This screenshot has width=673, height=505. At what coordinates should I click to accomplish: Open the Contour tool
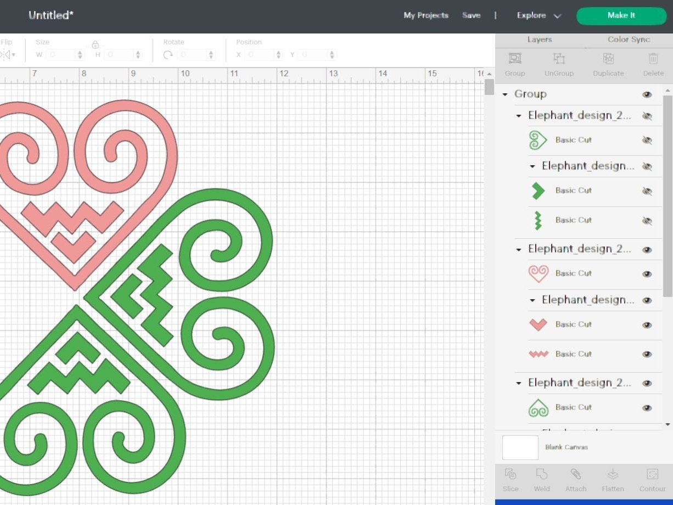(652, 479)
